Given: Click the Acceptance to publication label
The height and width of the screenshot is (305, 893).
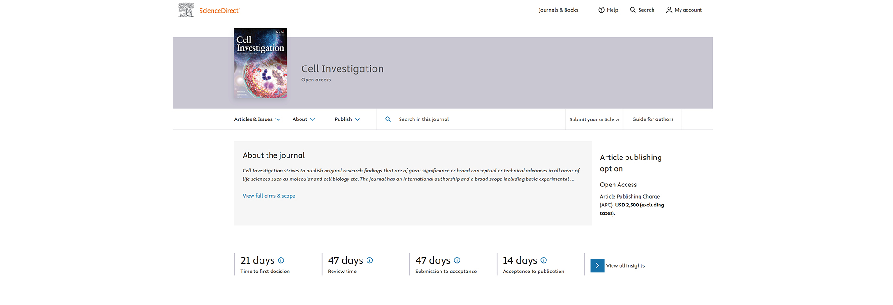Looking at the screenshot, I should (533, 272).
